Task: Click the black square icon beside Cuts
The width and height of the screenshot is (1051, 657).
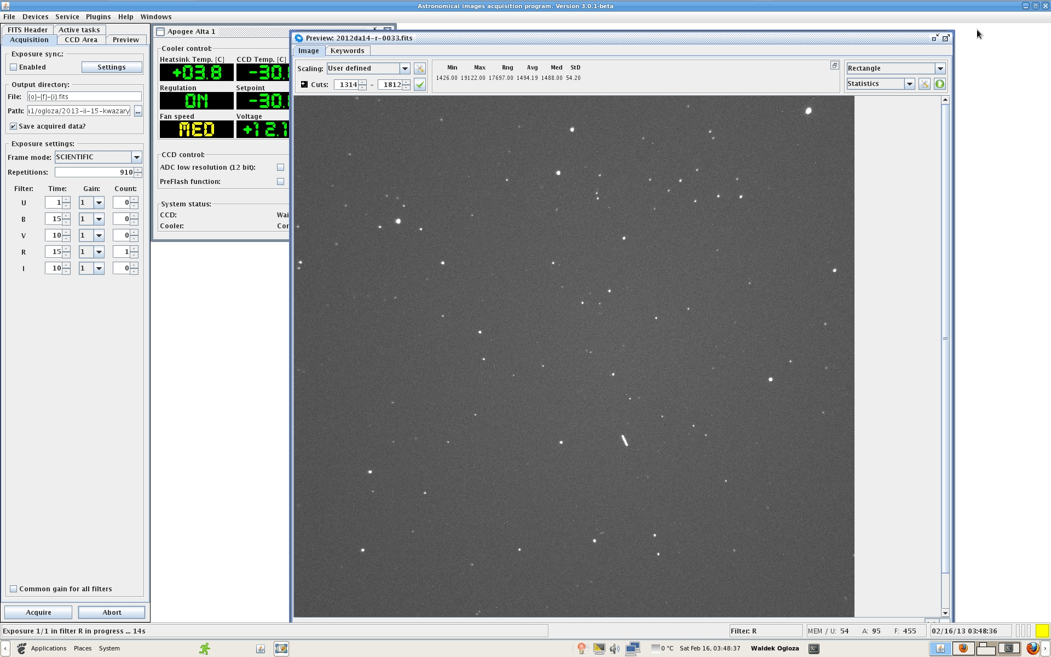Action: tap(304, 84)
